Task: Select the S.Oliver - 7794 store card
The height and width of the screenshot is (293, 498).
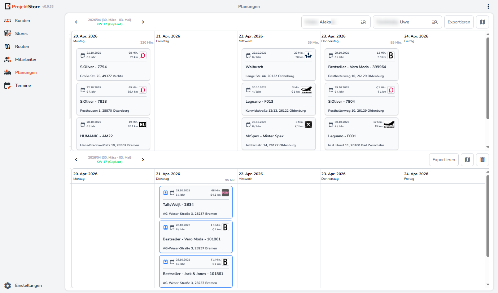Action: [113, 67]
